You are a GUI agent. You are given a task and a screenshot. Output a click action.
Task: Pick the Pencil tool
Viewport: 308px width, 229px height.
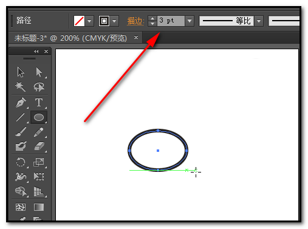click(x=39, y=132)
